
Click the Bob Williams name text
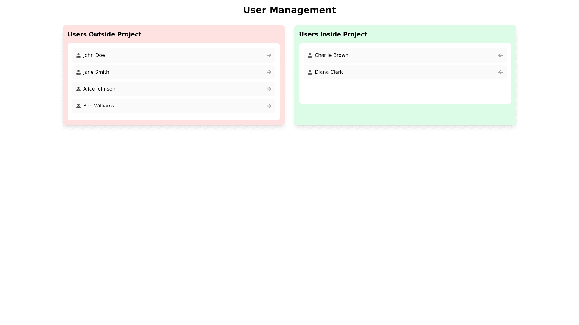[99, 106]
